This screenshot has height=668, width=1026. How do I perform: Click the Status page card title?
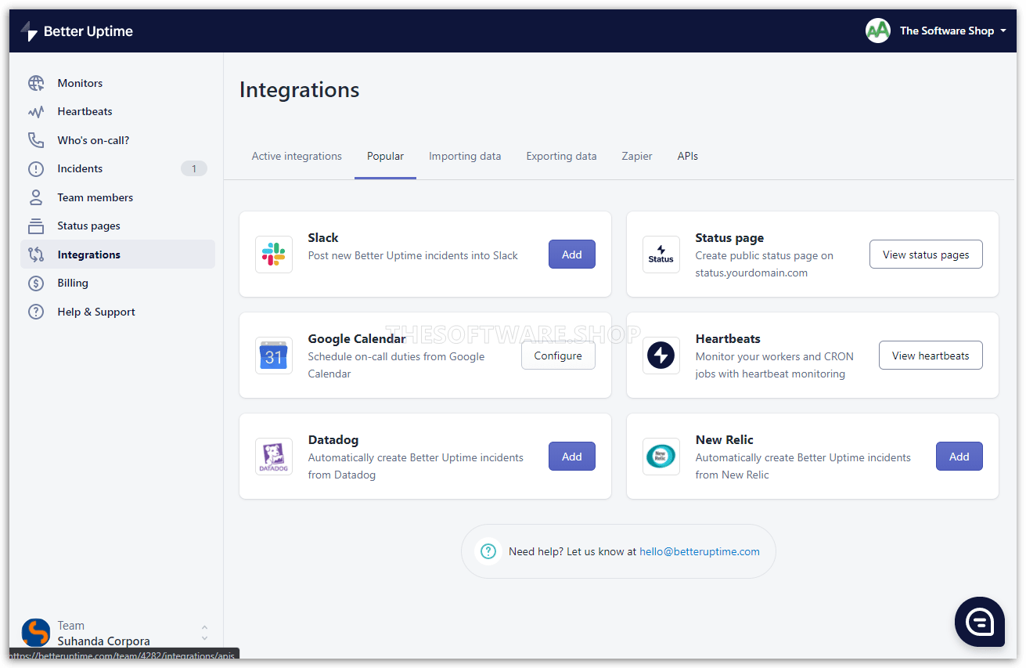pyautogui.click(x=729, y=237)
